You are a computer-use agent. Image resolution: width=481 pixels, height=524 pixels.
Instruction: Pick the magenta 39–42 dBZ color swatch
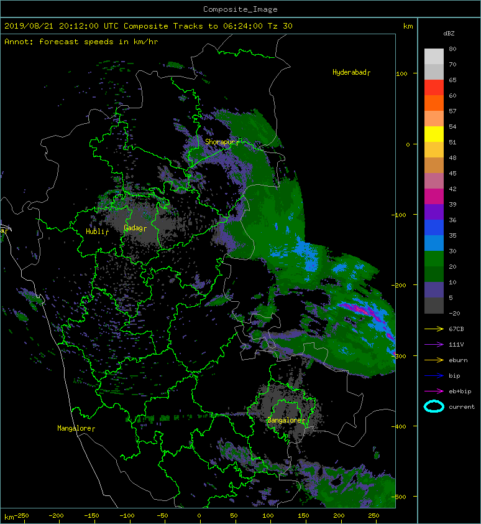click(434, 197)
